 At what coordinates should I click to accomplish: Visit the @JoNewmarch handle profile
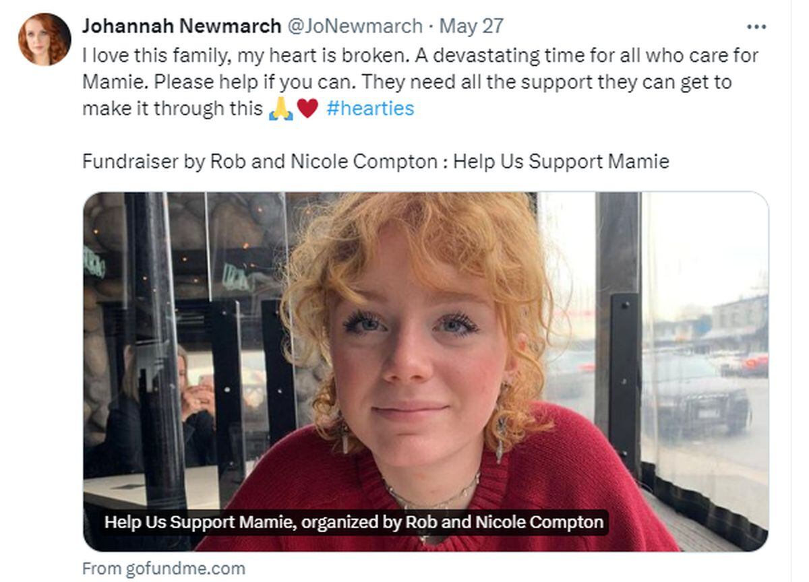pyautogui.click(x=355, y=26)
